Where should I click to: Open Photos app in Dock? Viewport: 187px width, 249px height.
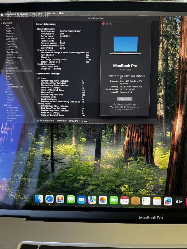pos(103,200)
